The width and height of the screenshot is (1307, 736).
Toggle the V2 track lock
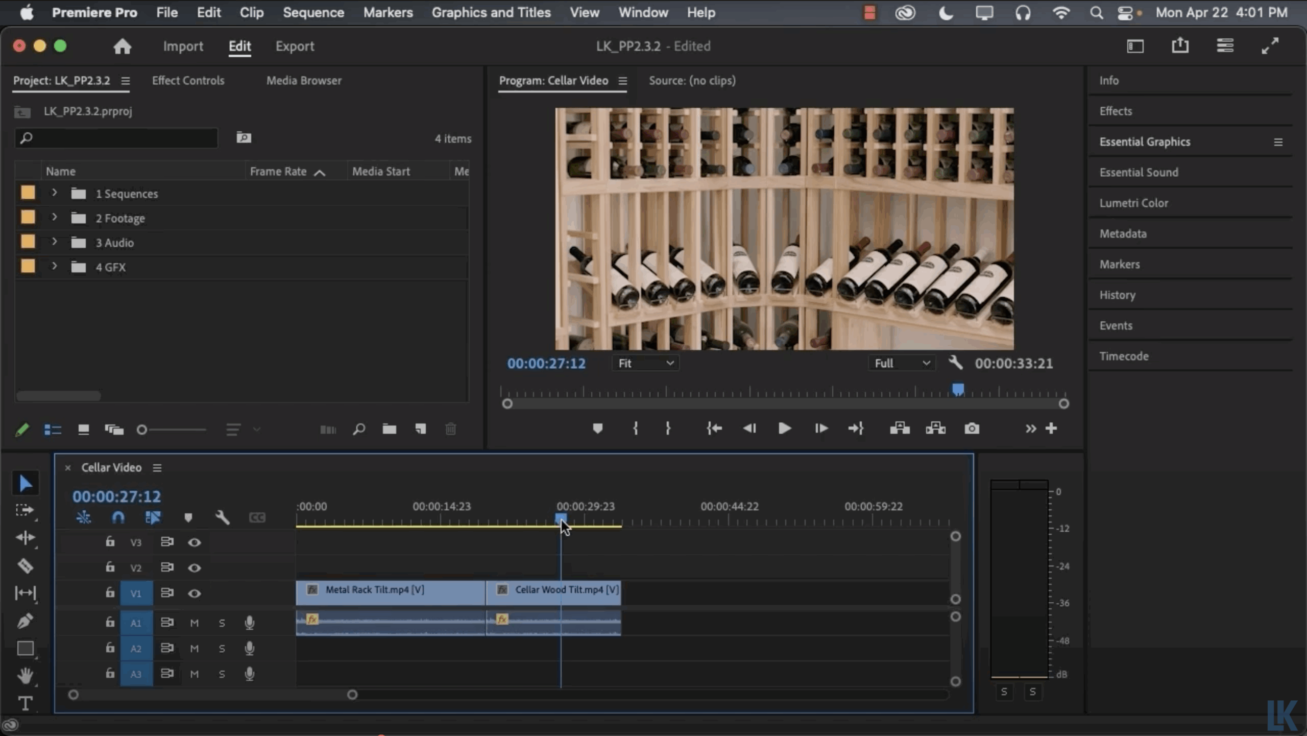[110, 567]
